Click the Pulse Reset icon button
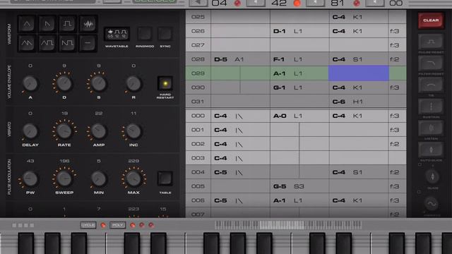The image size is (452, 254). pos(431,42)
